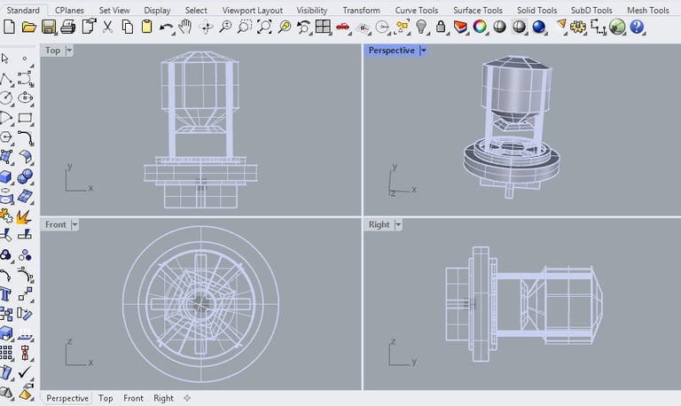Switch to the Mesh Tools tab
The image size is (681, 406).
pyautogui.click(x=648, y=10)
